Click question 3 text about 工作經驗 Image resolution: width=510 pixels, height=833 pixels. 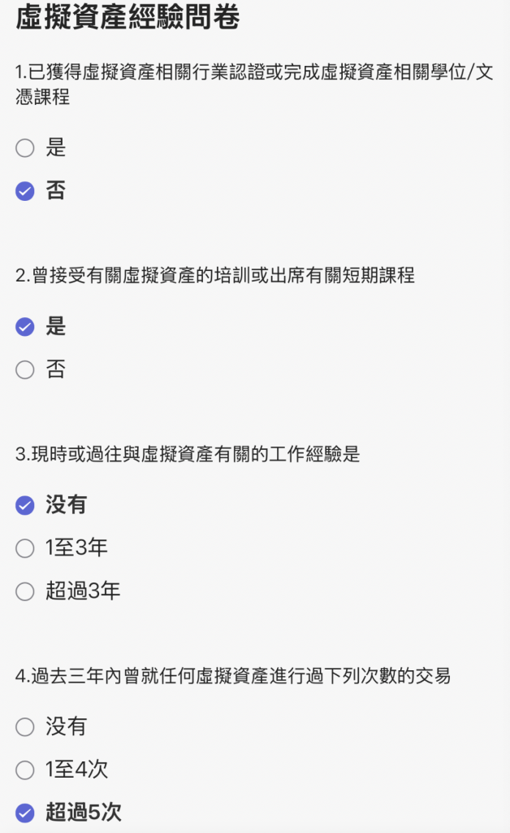[x=188, y=455]
